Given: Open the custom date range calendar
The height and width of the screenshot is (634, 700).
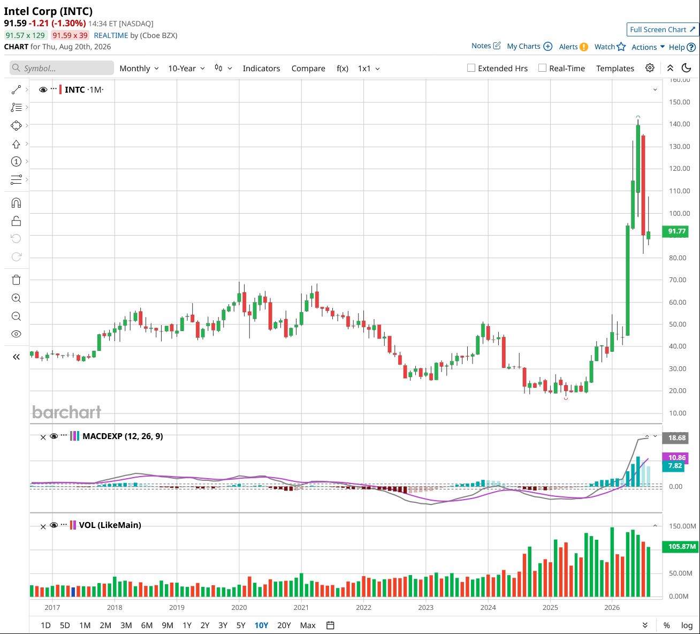Looking at the screenshot, I should (330, 625).
